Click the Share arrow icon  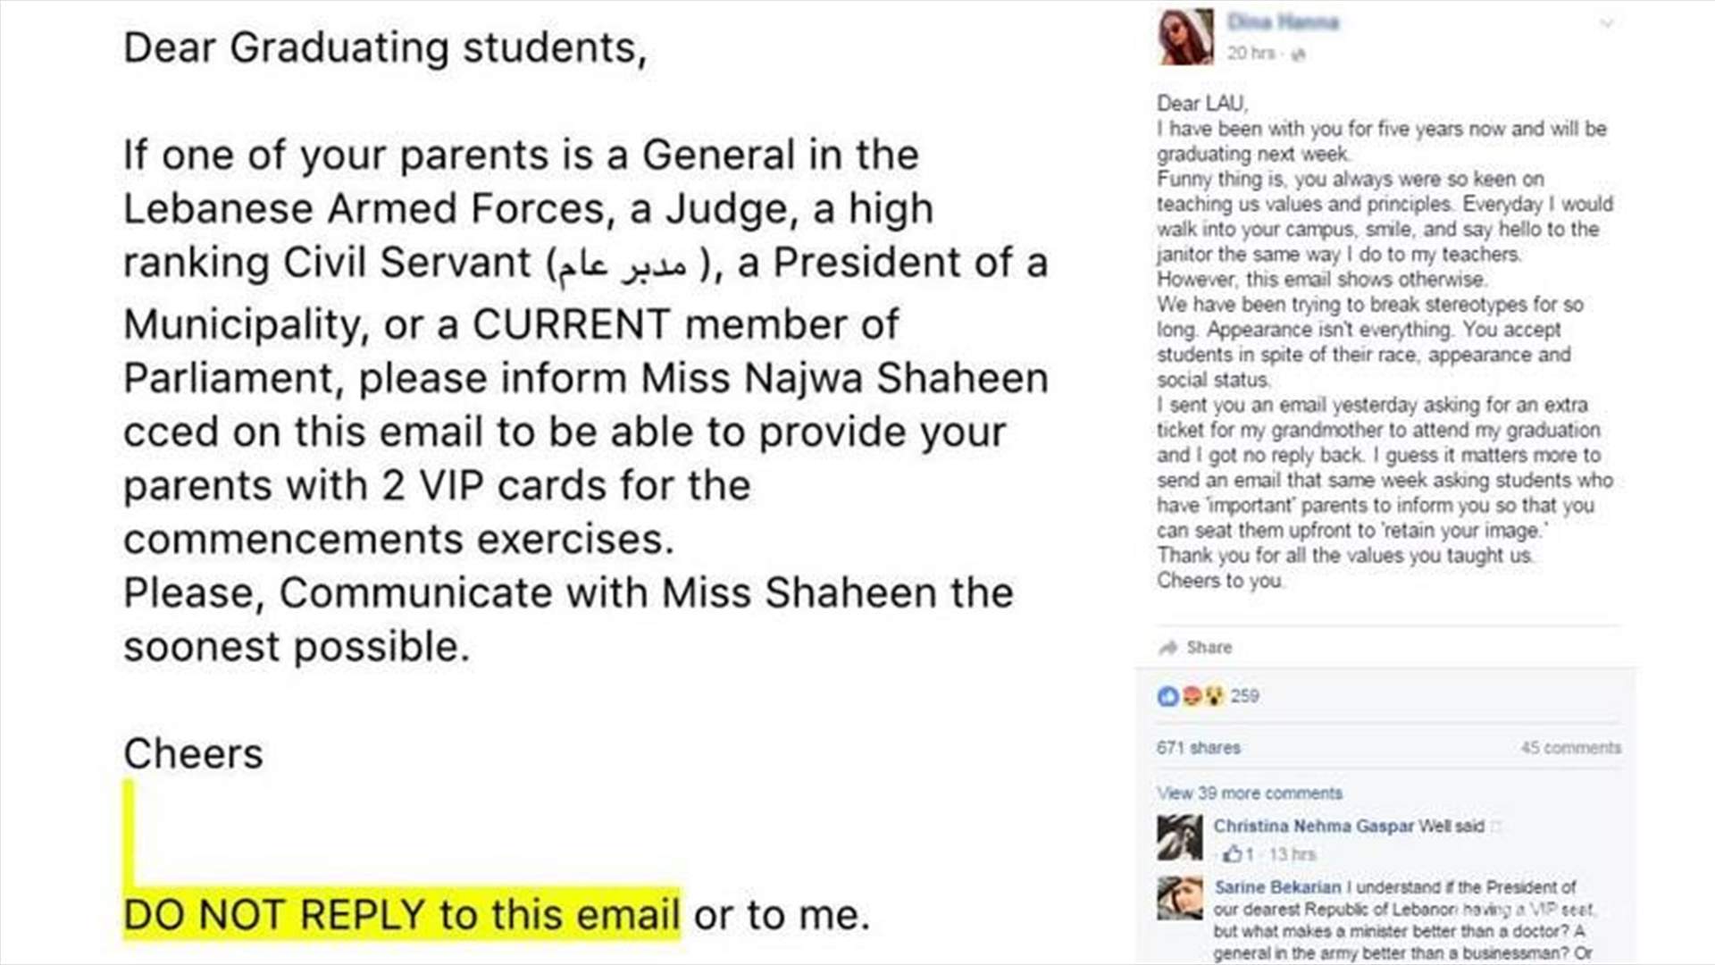tap(1167, 647)
